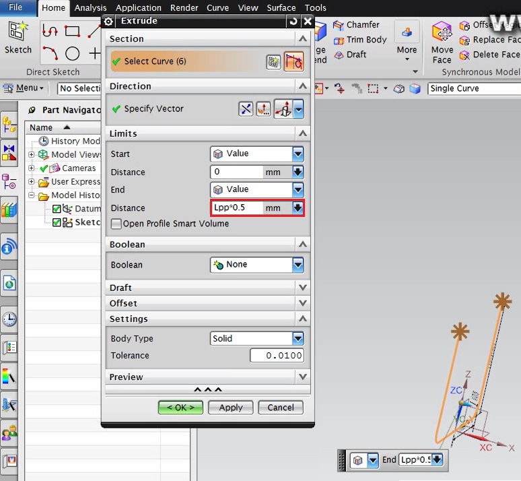Screen dimensions: 521x481
Task: Click the inferred vector icon
Action: (283, 108)
